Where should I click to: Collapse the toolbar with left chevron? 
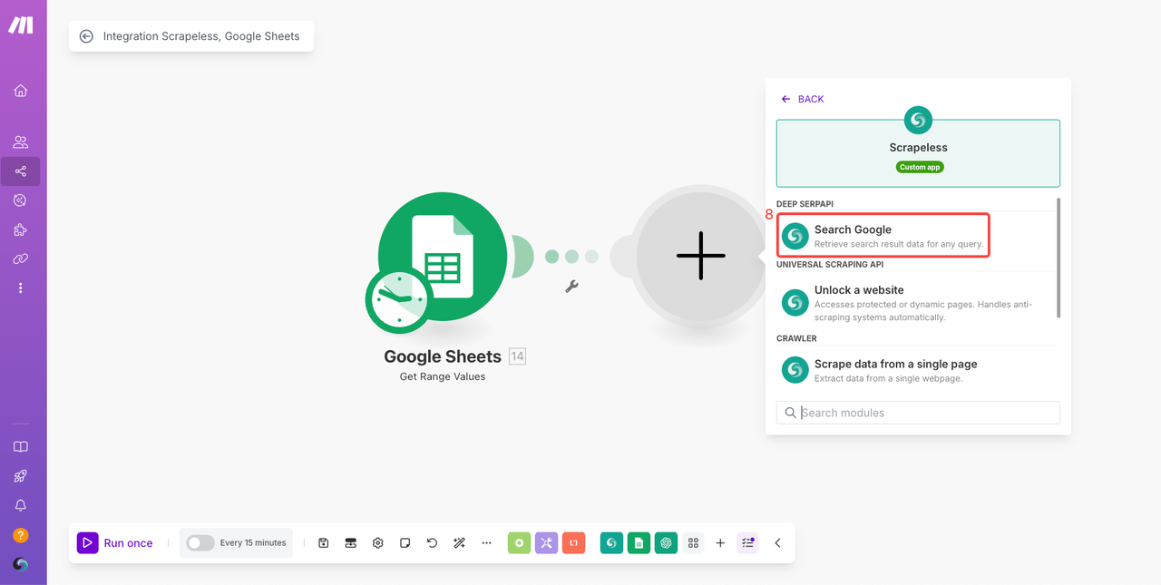coord(777,543)
